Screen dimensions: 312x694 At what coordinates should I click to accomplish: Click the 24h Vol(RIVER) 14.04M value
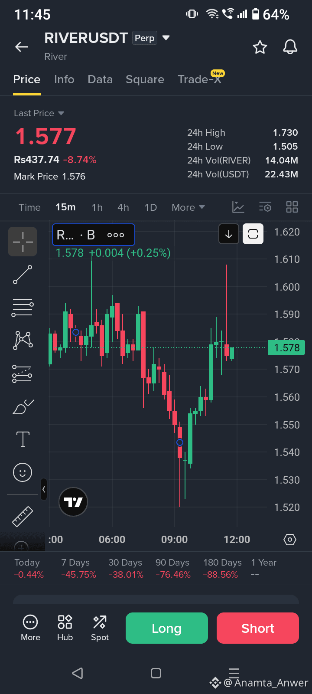tap(282, 160)
